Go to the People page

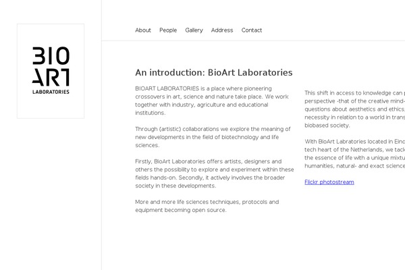click(x=168, y=30)
